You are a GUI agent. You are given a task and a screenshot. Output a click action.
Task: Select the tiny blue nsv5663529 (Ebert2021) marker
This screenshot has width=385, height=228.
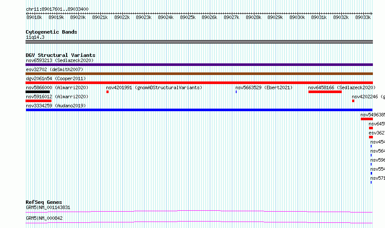[236, 92]
